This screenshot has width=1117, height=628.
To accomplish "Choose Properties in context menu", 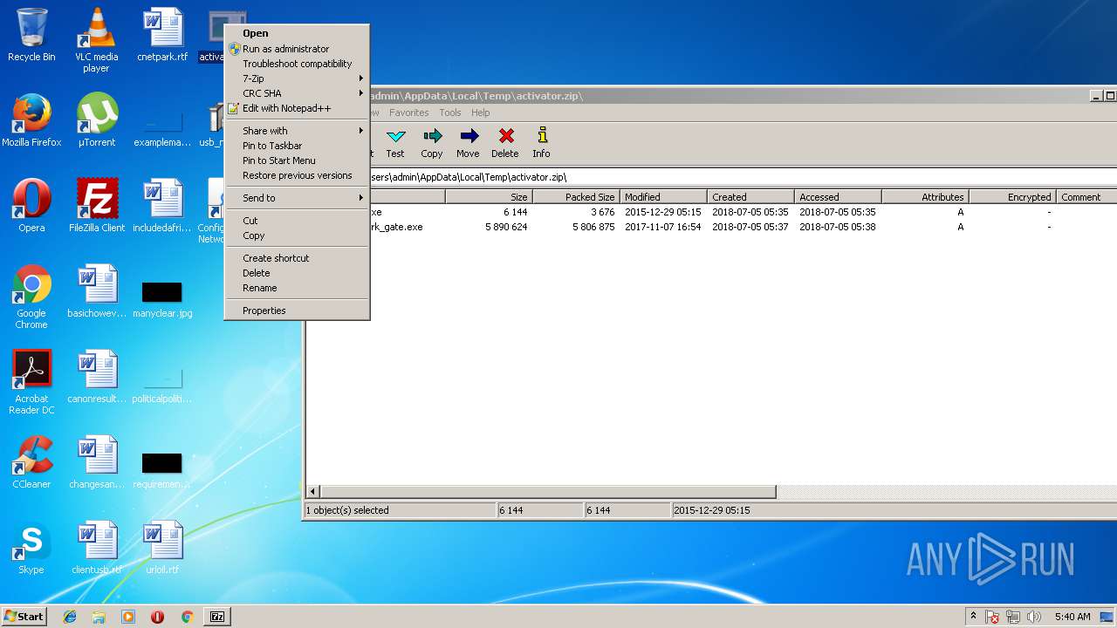I will [x=298, y=311].
